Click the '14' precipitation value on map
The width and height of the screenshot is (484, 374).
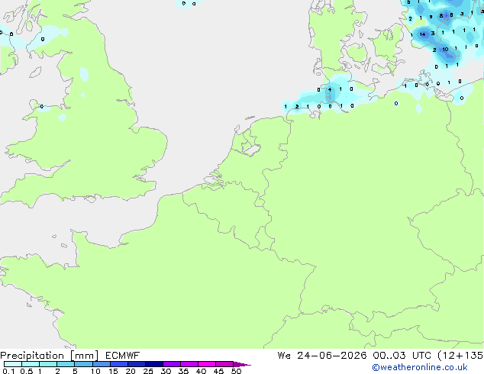(x=423, y=34)
